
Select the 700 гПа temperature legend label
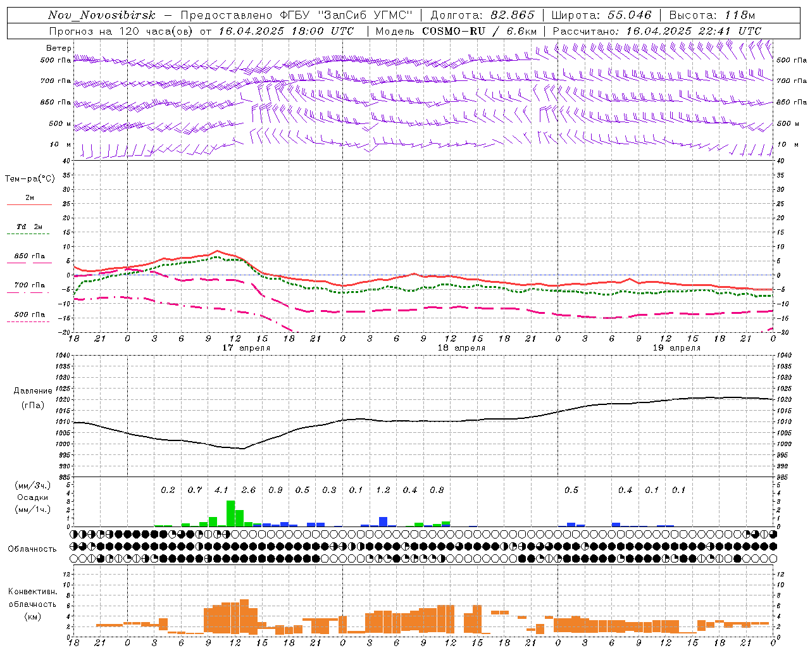(x=30, y=285)
